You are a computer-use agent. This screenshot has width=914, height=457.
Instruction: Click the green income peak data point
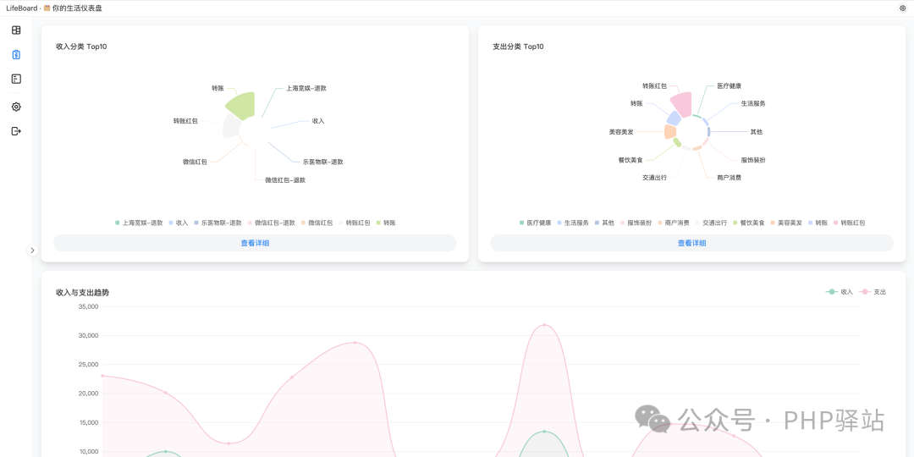(544, 432)
